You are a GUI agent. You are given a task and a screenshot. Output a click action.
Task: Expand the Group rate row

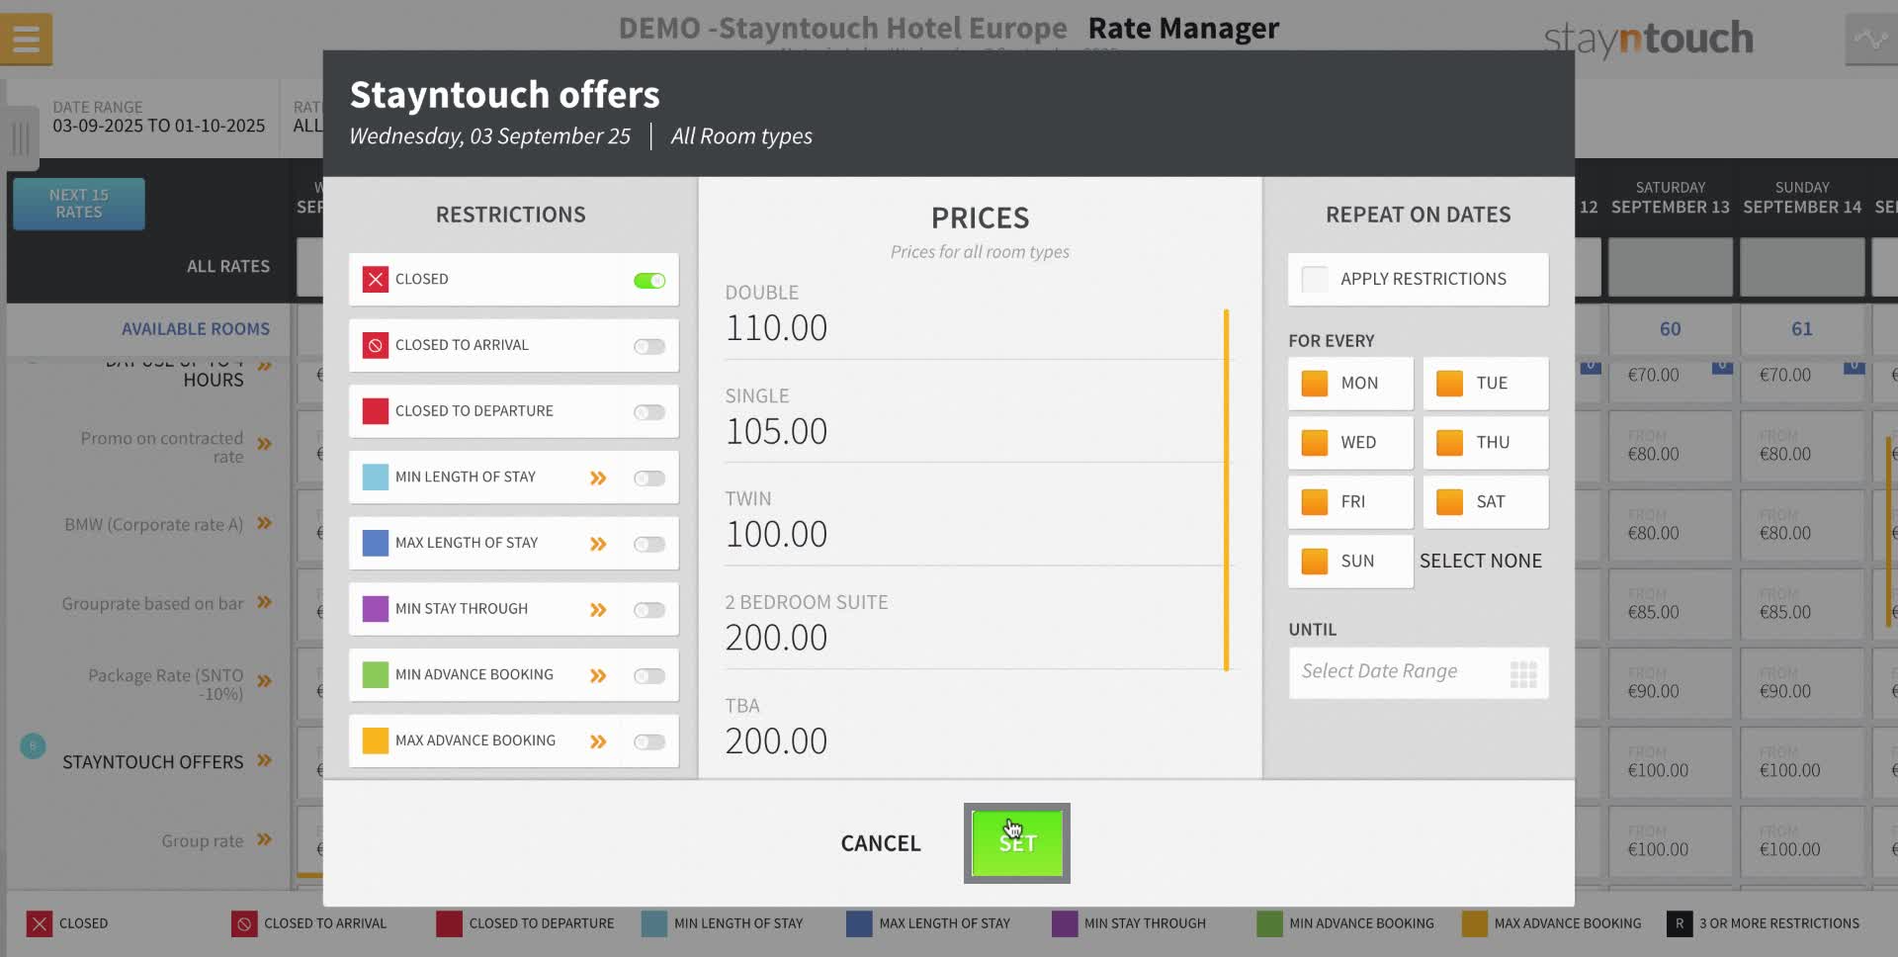coord(264,839)
